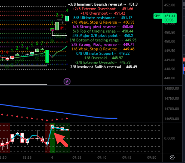This screenshot has height=163, width=185.
Task: Click the small red flag marker beside candles
Action: [x=62, y=28]
